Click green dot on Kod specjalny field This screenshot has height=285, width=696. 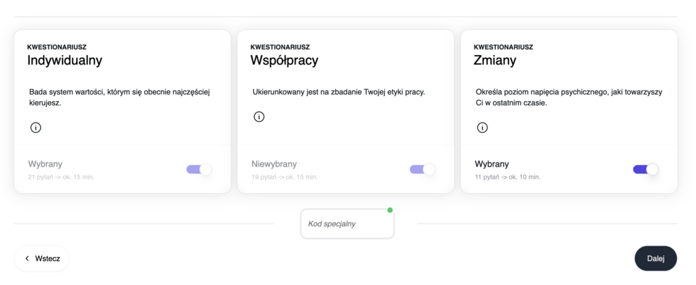[389, 210]
